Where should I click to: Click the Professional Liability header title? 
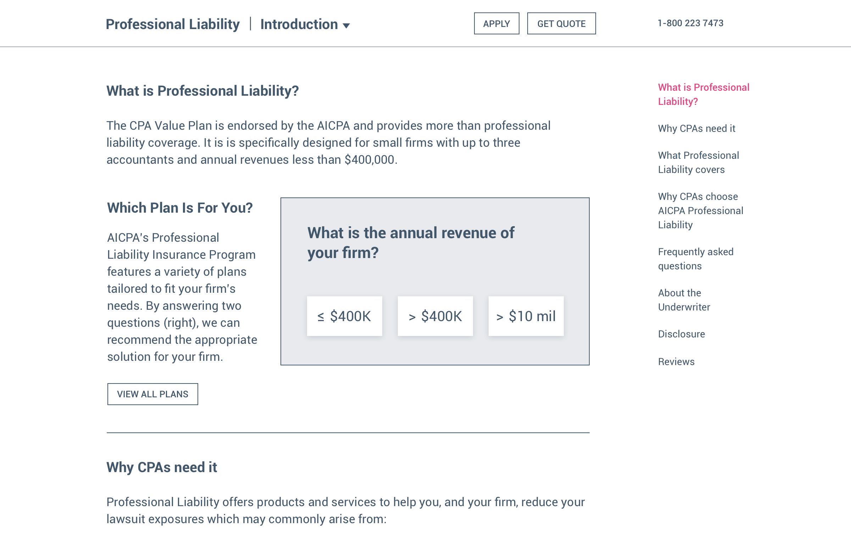click(x=172, y=24)
